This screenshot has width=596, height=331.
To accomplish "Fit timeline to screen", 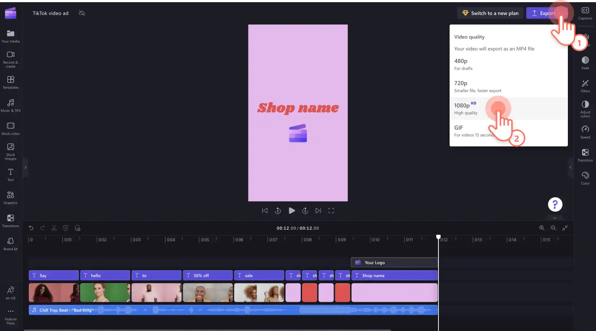I will tap(565, 228).
